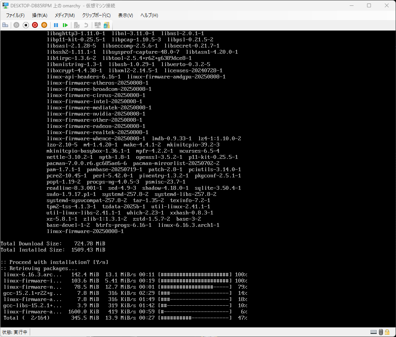The width and height of the screenshot is (396, 337).
Task: Click the linux-firmware-nvidia-20250808-1 entry
Action: [96, 114]
